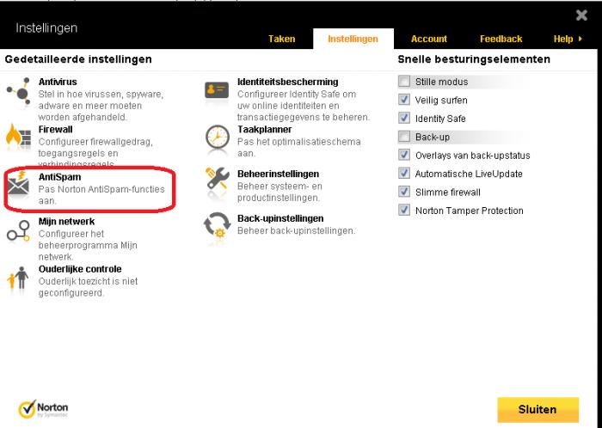Click the Identiteitsbescherming ID card icon
Screen dimensions: 602x428
(x=217, y=91)
